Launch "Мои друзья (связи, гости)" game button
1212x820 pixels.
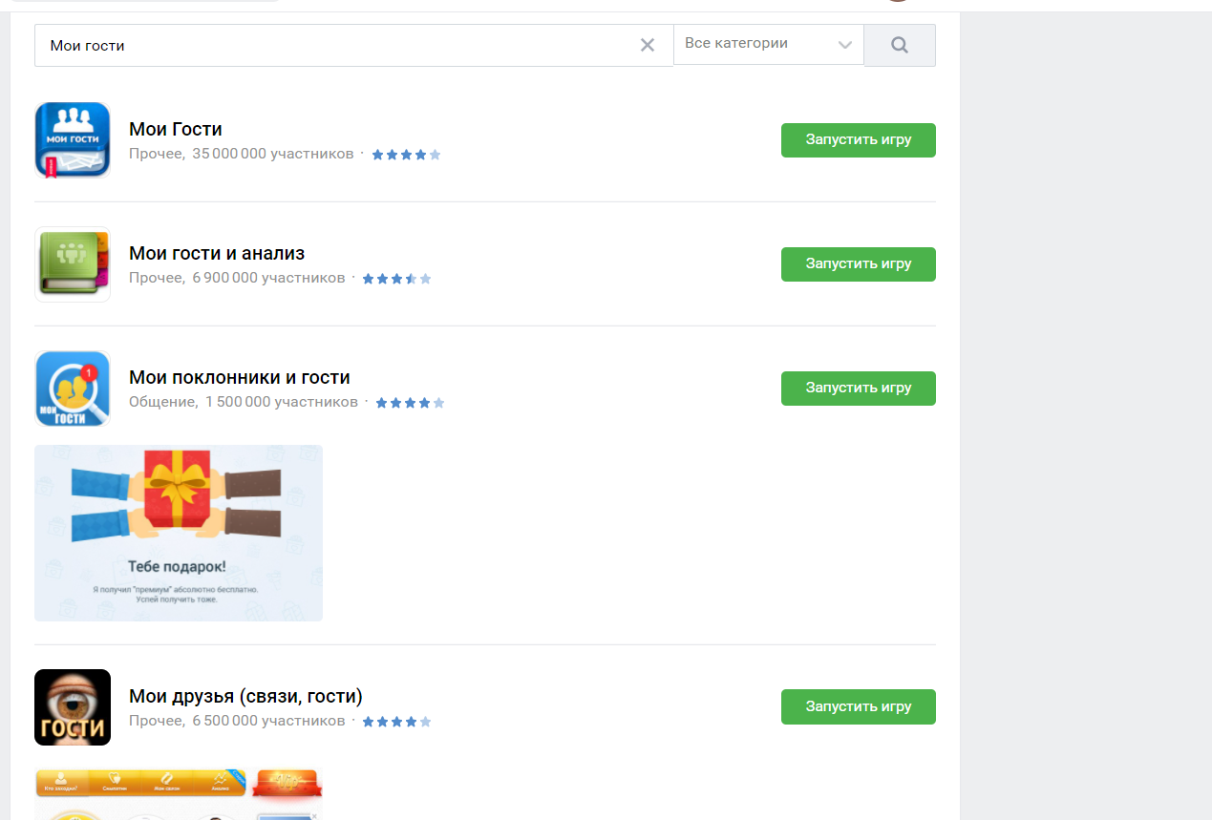pyautogui.click(x=859, y=706)
